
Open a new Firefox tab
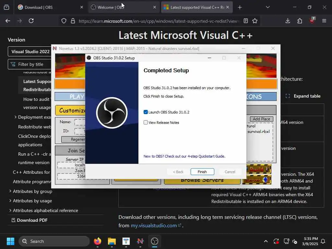click(x=240, y=7)
